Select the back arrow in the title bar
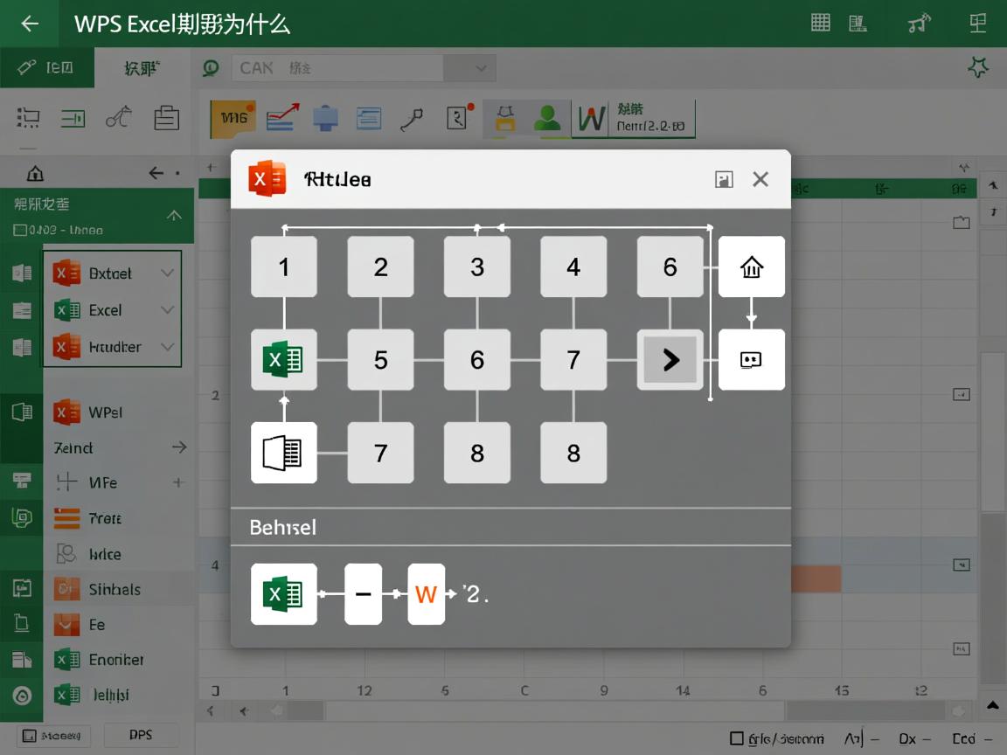1007x755 pixels. click(x=29, y=23)
